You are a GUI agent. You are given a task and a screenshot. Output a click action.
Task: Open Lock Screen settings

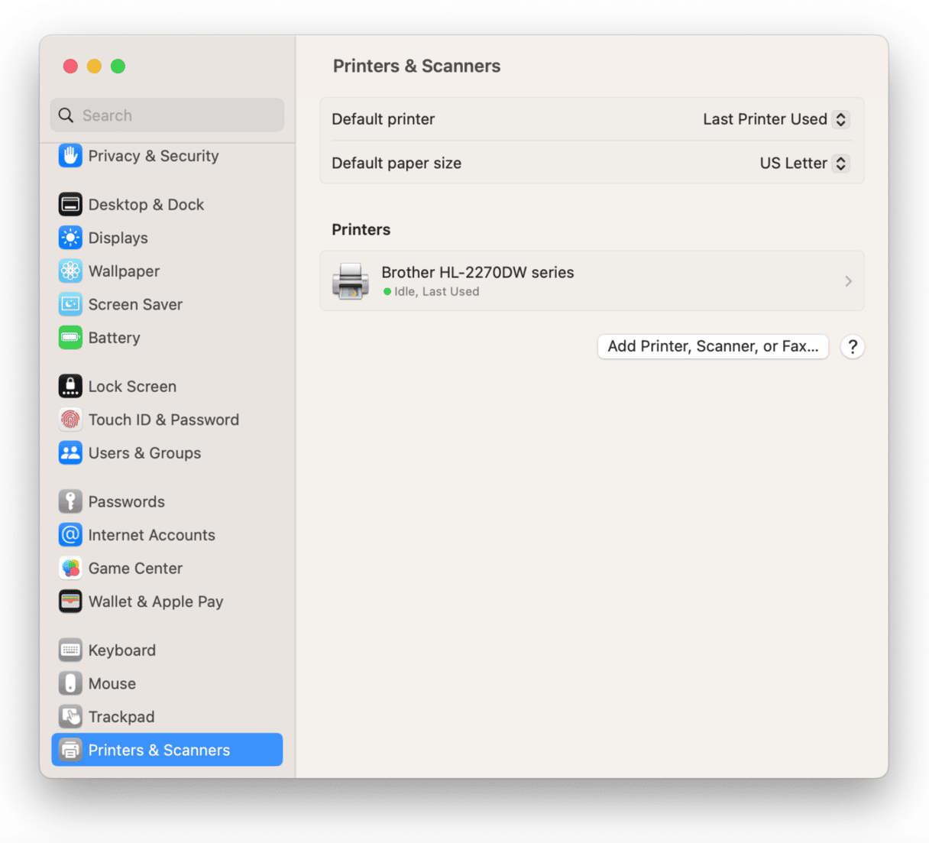pos(167,387)
